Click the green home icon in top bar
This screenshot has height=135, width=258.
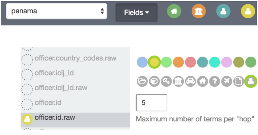[x=174, y=12]
